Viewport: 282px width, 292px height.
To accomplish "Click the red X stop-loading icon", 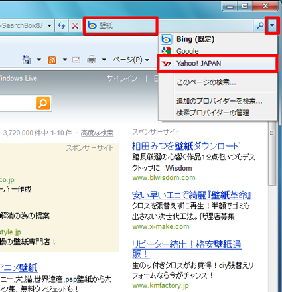I will point(75,26).
